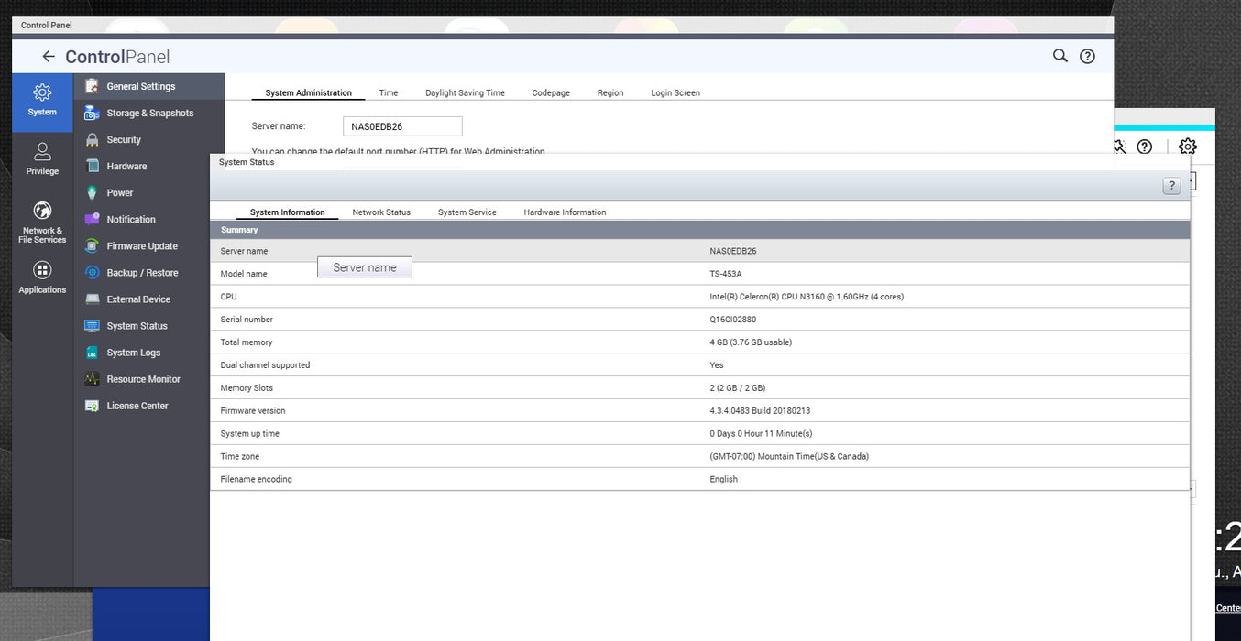This screenshot has height=641, width=1241.
Task: Click firmware version 4.3.4.0483 Build 20180213
Action: [x=760, y=411]
